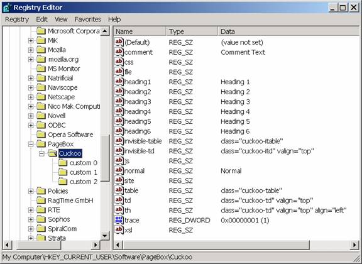Image resolution: width=362 pixels, height=264 pixels.
Task: Open the Edit menu
Action: tap(41, 19)
